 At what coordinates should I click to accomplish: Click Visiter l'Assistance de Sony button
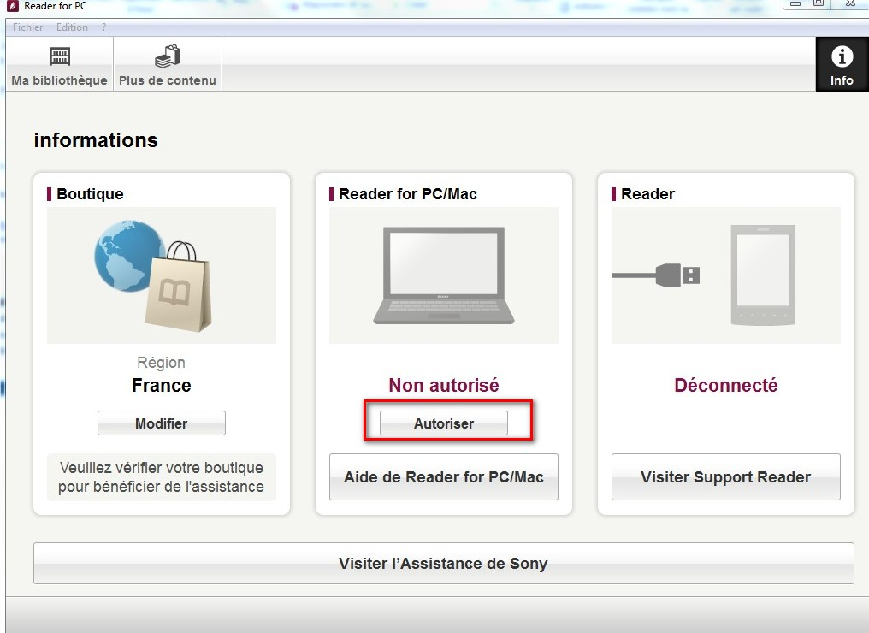tap(443, 563)
